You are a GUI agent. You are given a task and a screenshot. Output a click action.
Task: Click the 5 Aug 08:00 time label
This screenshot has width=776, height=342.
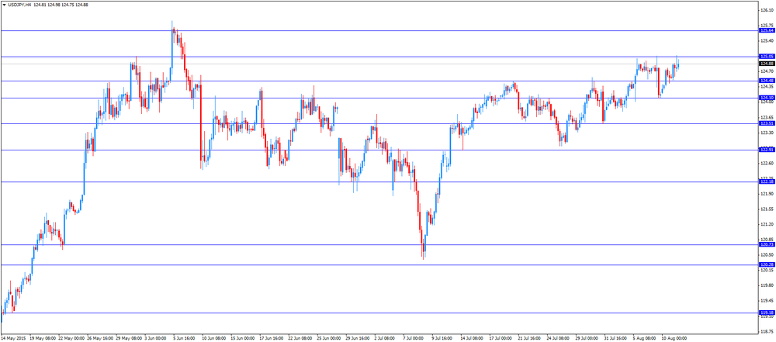point(643,339)
